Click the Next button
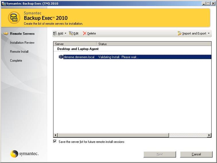The width and height of the screenshot is (217, 163). coord(160,154)
